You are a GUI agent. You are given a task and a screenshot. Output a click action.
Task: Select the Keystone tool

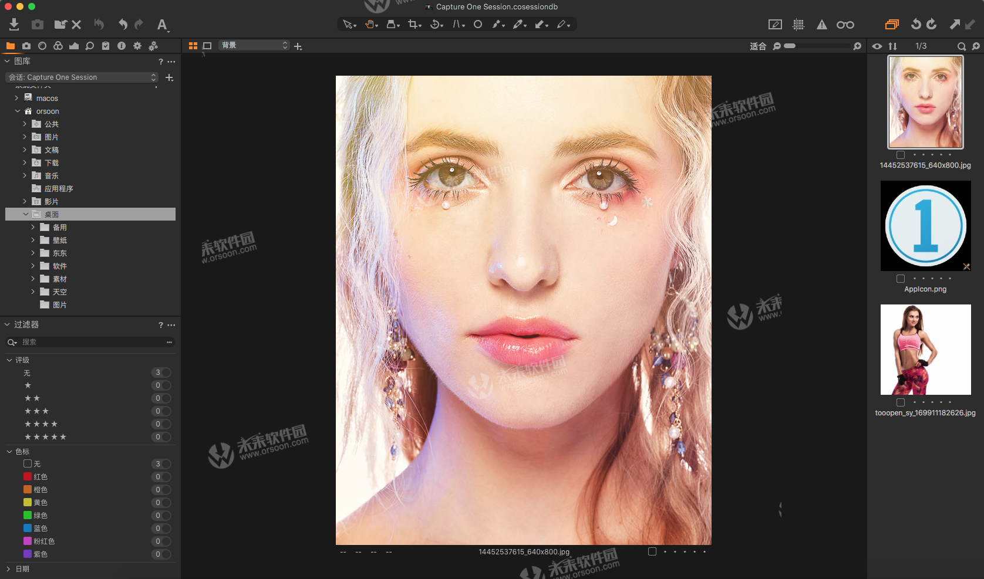tap(458, 25)
